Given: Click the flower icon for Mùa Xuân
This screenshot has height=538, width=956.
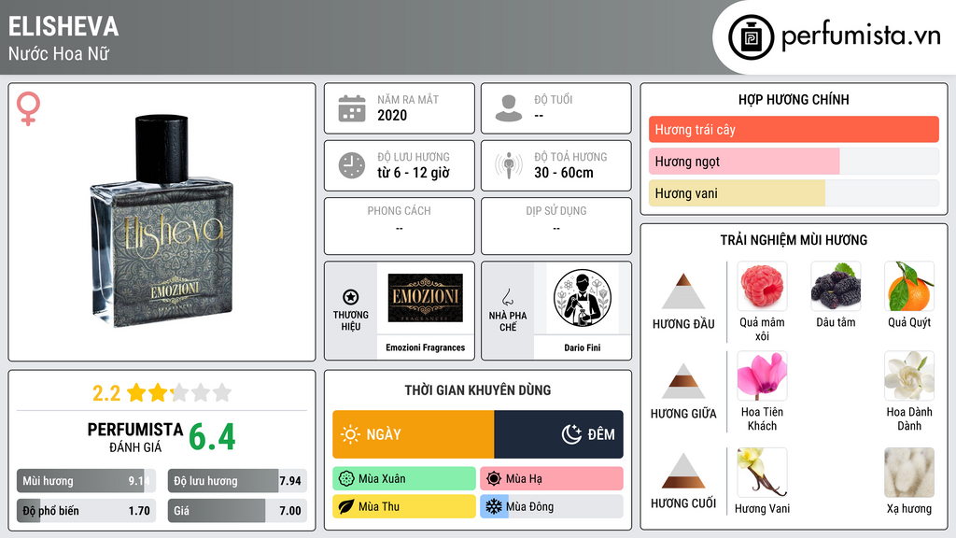Looking at the screenshot, I should click(346, 479).
